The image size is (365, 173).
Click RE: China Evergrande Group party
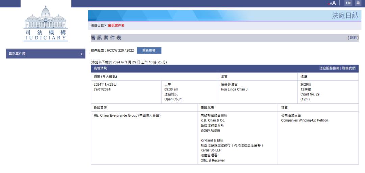[127, 115]
